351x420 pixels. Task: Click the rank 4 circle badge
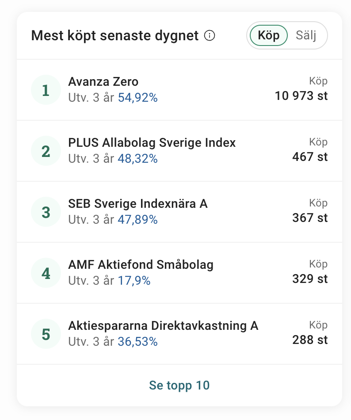tap(46, 273)
